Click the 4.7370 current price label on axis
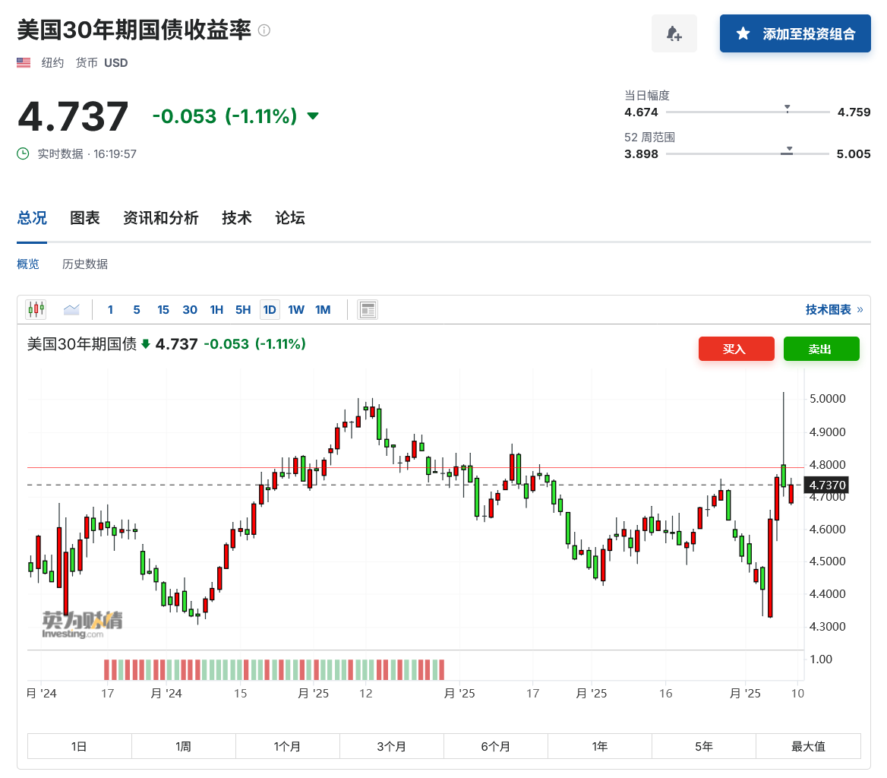 pyautogui.click(x=827, y=485)
